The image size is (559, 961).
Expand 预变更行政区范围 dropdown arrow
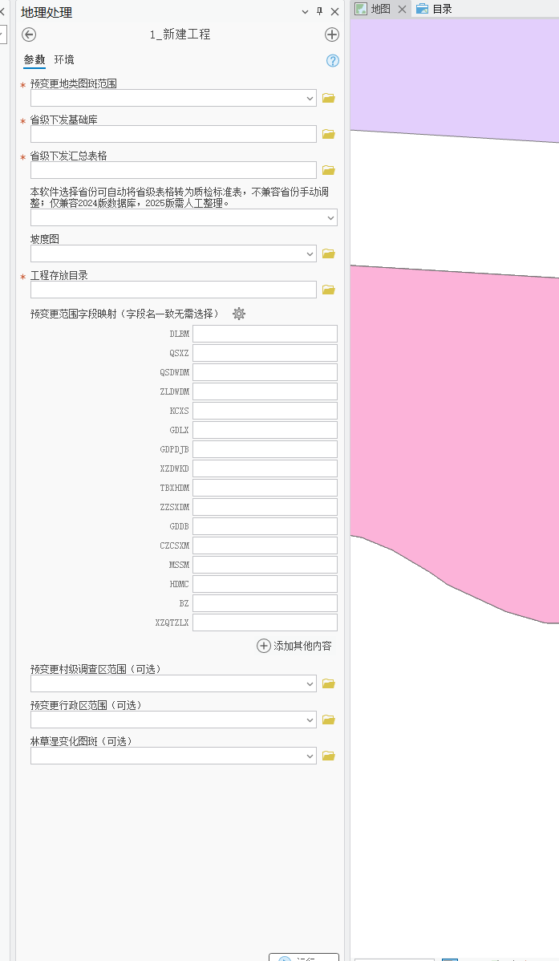point(310,720)
